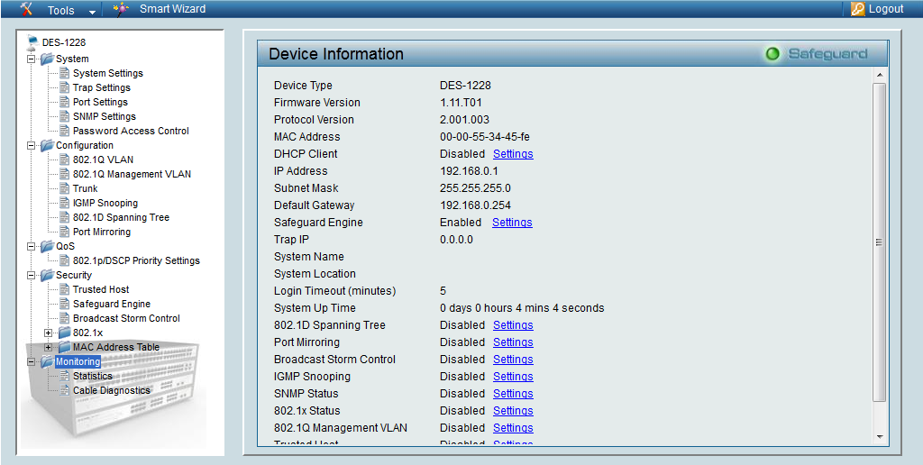
Task: Click the Firmware Version value 1.11.T01
Action: [x=461, y=103]
